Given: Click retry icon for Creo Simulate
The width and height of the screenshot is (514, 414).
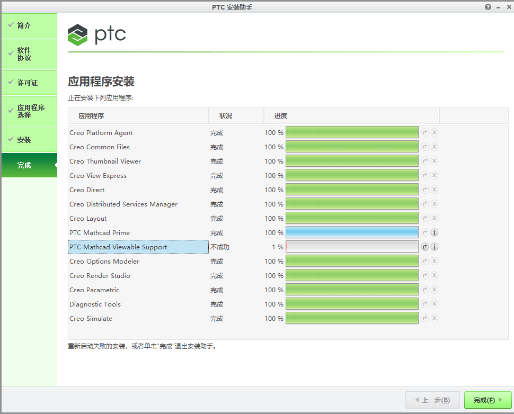Looking at the screenshot, I should [x=425, y=318].
